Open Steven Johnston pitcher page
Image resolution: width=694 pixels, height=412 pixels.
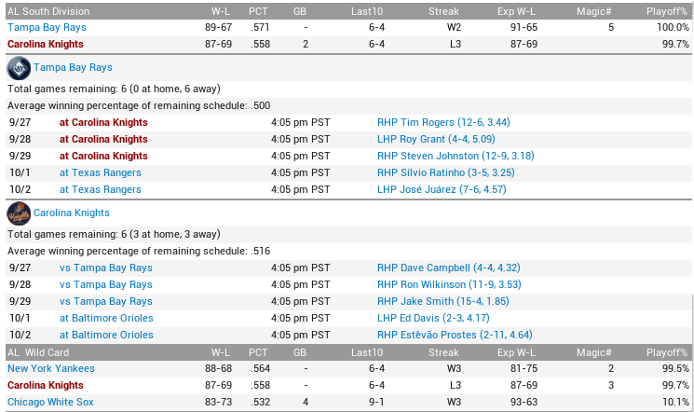456,157
